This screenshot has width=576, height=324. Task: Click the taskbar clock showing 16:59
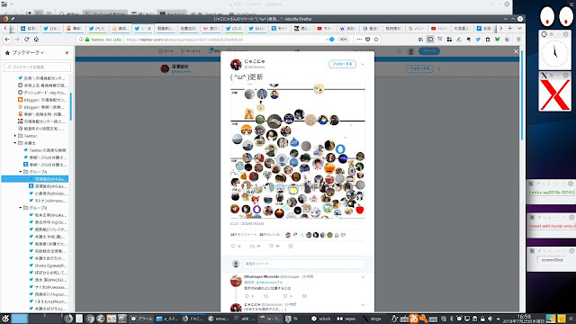[524, 319]
